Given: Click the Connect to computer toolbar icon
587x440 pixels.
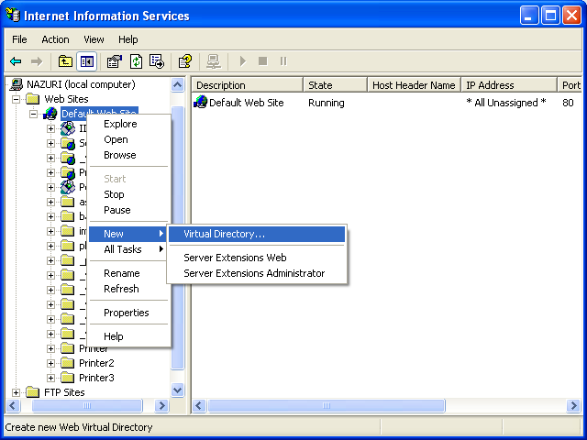Looking at the screenshot, I should (x=214, y=61).
